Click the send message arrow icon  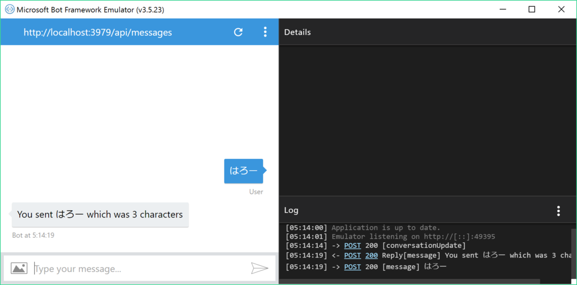tap(260, 268)
